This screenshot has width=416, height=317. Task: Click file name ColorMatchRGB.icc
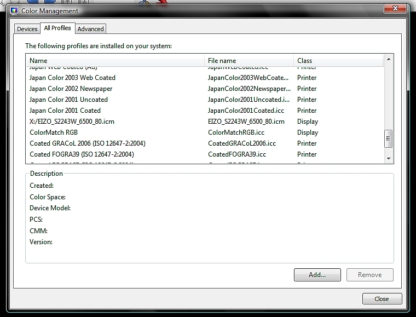click(x=236, y=132)
